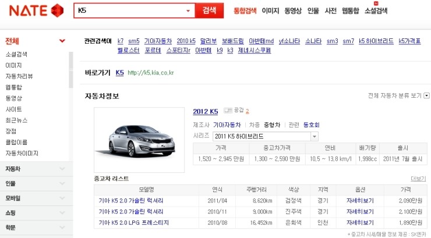Select 사이트 in the sidebar

pyautogui.click(x=13, y=109)
